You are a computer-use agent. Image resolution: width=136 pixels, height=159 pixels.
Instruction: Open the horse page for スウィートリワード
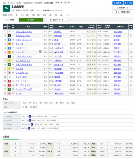point(24,40)
